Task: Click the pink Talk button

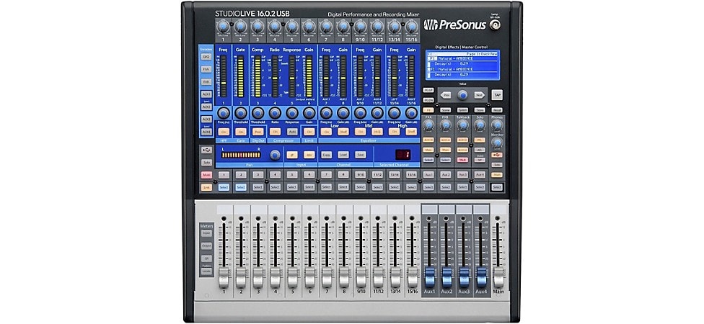Action: pos(462,160)
